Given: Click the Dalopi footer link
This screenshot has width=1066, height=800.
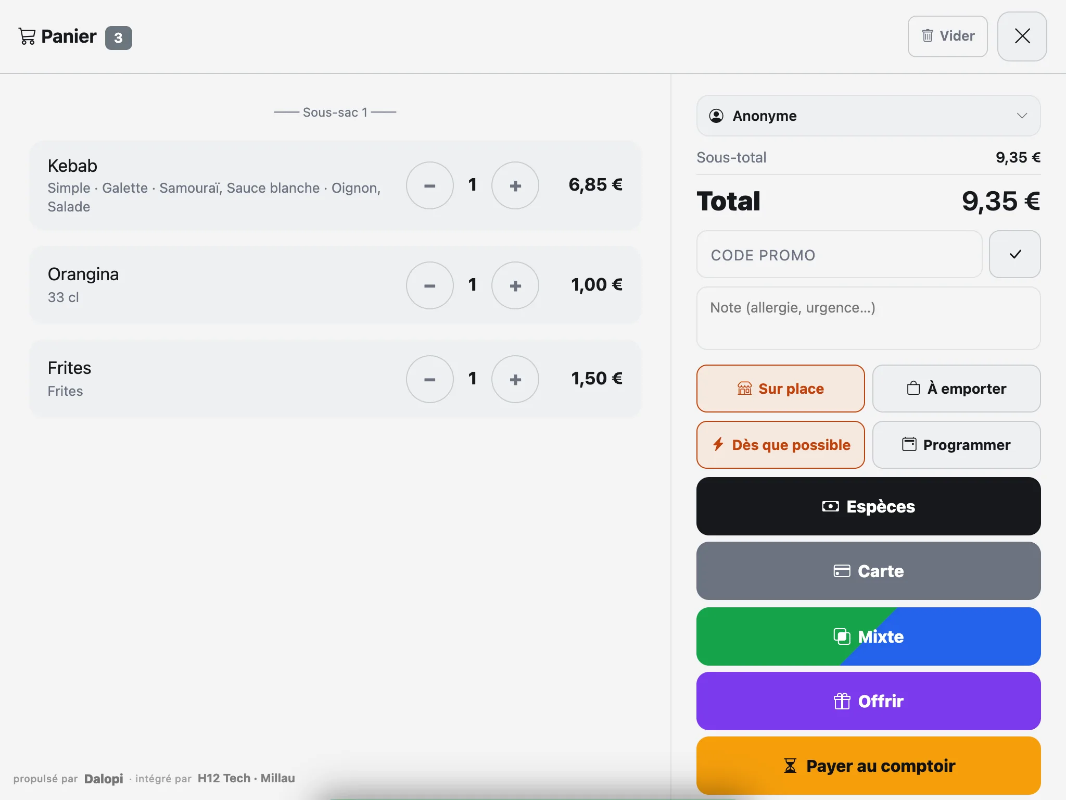Looking at the screenshot, I should tap(104, 779).
